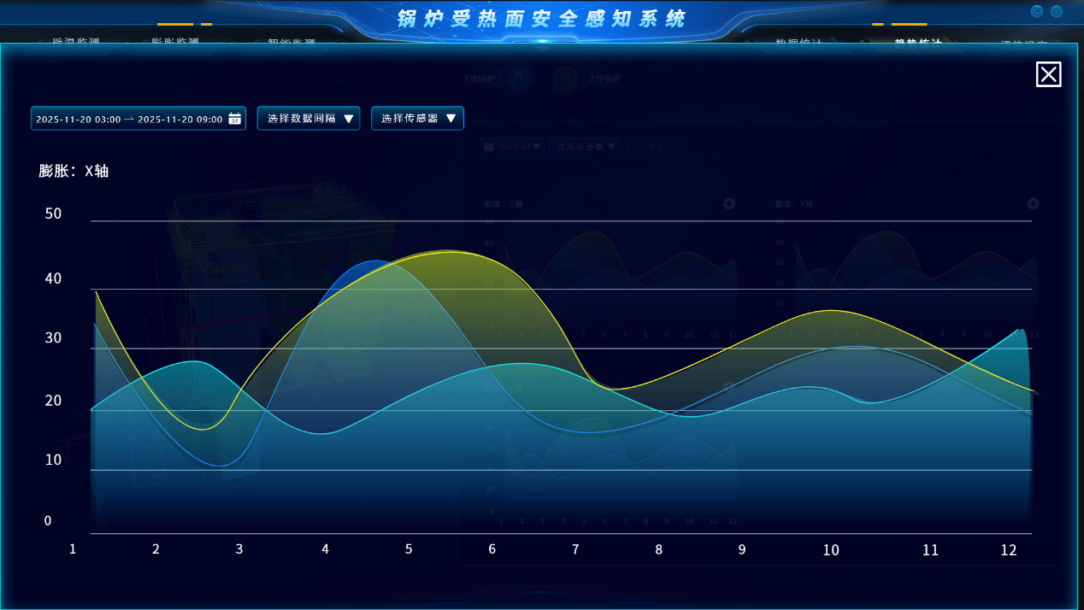This screenshot has width=1084, height=610.
Task: Open the calendar icon in date range field
Action: [234, 119]
